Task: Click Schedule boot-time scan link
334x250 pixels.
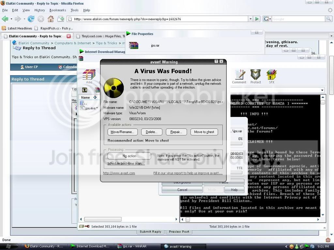Action: pyautogui.click(x=126, y=163)
